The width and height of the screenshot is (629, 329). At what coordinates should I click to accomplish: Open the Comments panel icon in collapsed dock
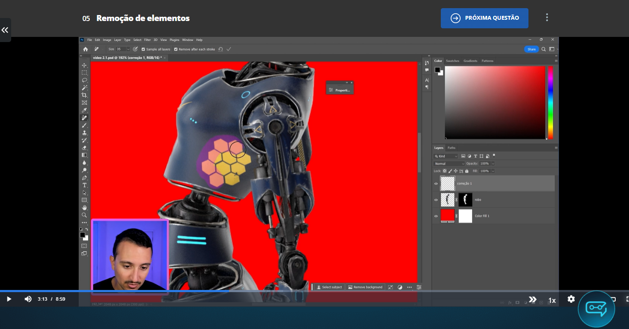coord(427,70)
